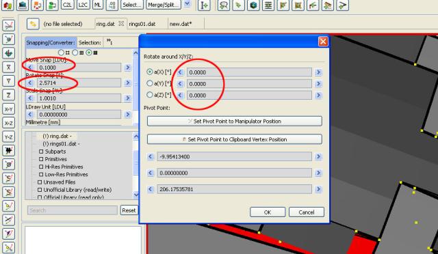Click the L2C toolbar button

(83, 5)
